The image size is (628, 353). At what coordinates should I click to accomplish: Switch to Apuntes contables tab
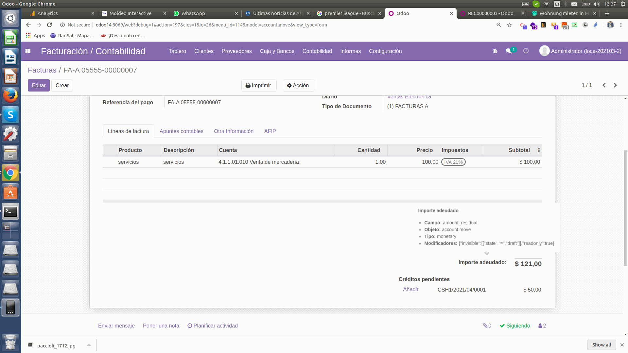pos(181,131)
